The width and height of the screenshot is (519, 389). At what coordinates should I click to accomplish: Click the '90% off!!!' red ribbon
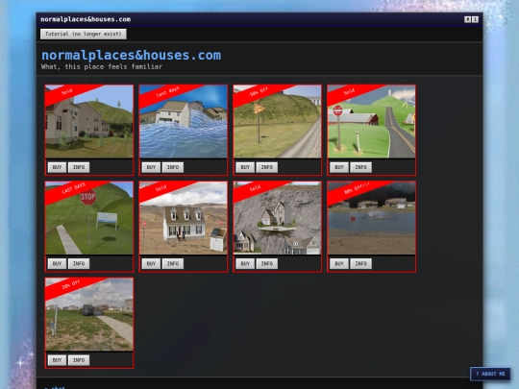(357, 190)
